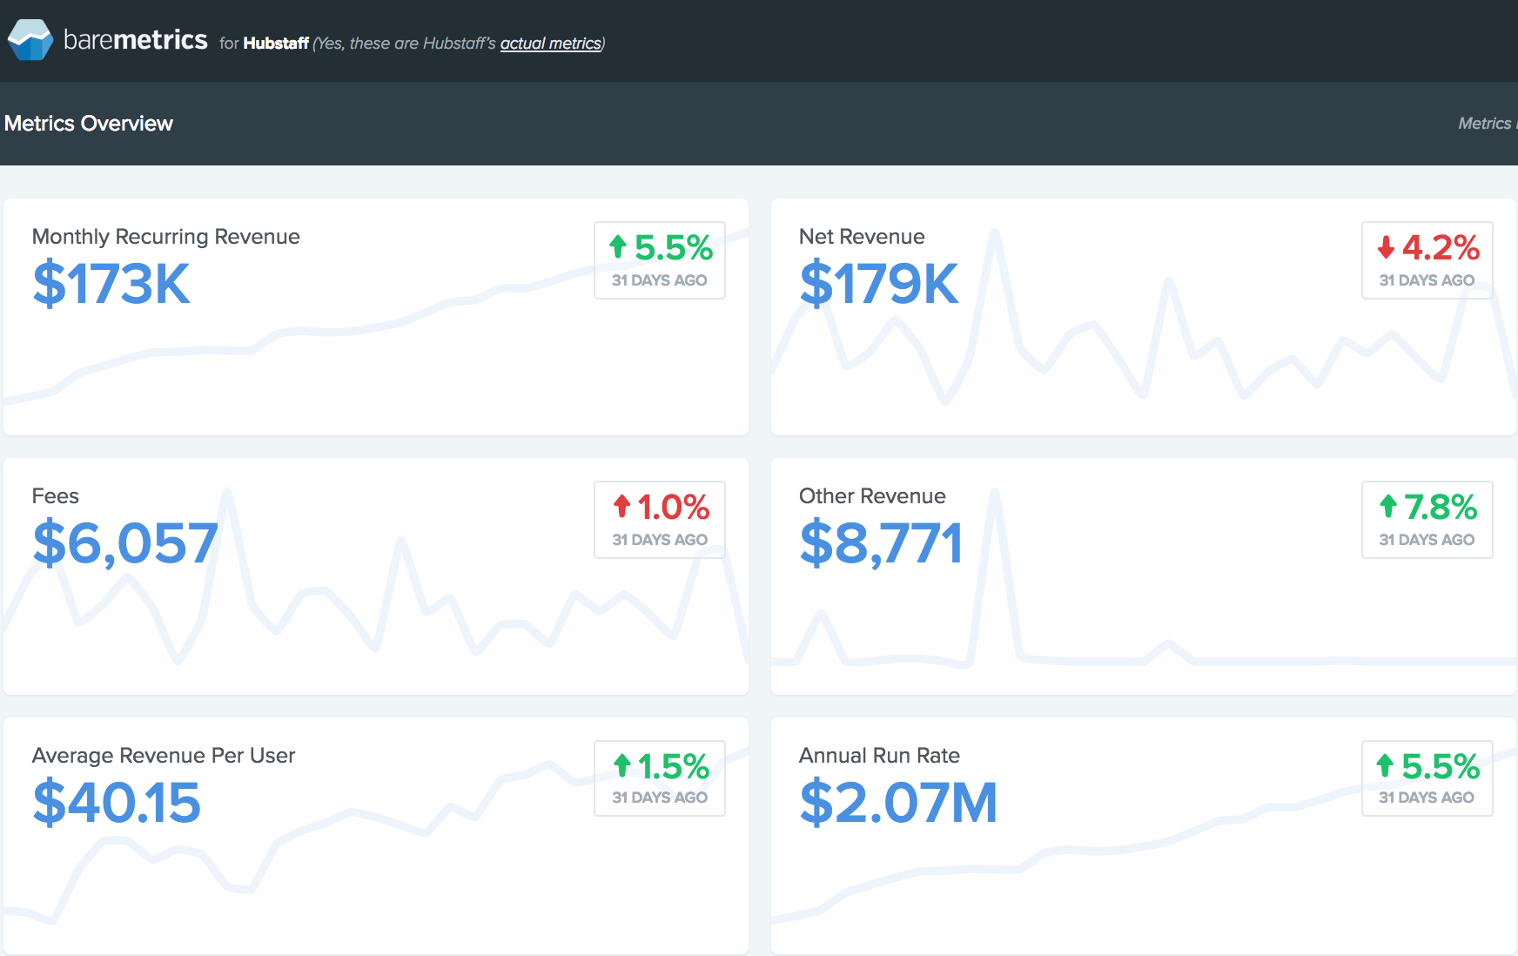Click the Baremetrics logo icon
The image size is (1518, 956).
pos(30,40)
